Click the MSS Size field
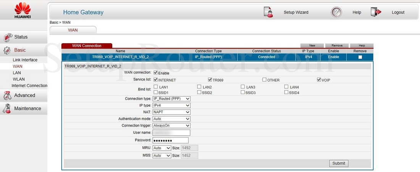Screen dimensions: 420x172 pos(190,156)
